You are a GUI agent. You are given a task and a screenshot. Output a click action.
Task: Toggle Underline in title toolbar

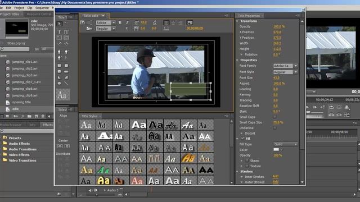coord(127,29)
